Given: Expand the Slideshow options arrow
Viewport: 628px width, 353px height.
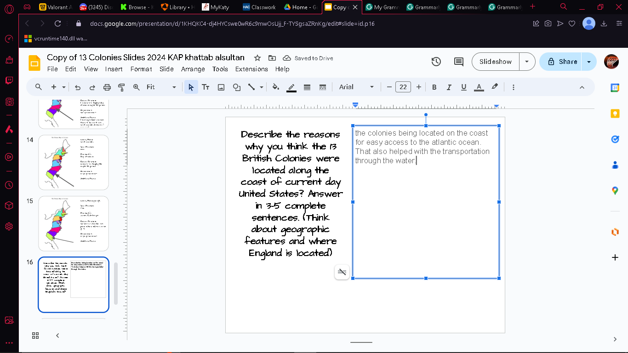Looking at the screenshot, I should coord(527,62).
